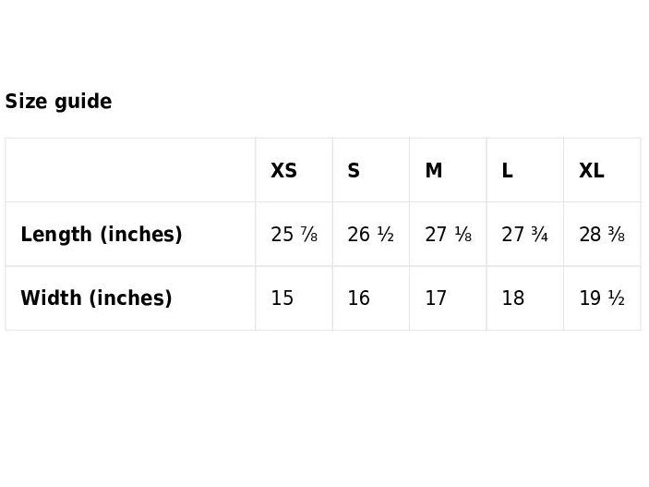This screenshot has width=649, height=487.
Task: Click the S width value 16
Action: click(358, 298)
